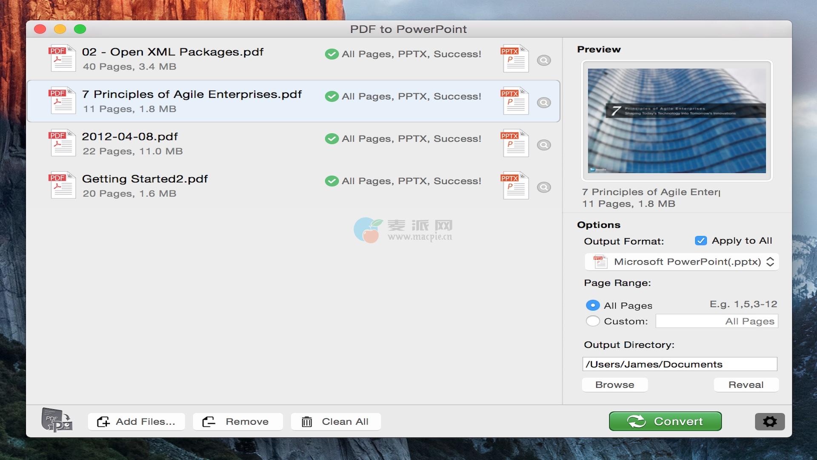The image size is (817, 460).
Task: Click magnifier icon for 7 Principles row
Action: tap(543, 103)
